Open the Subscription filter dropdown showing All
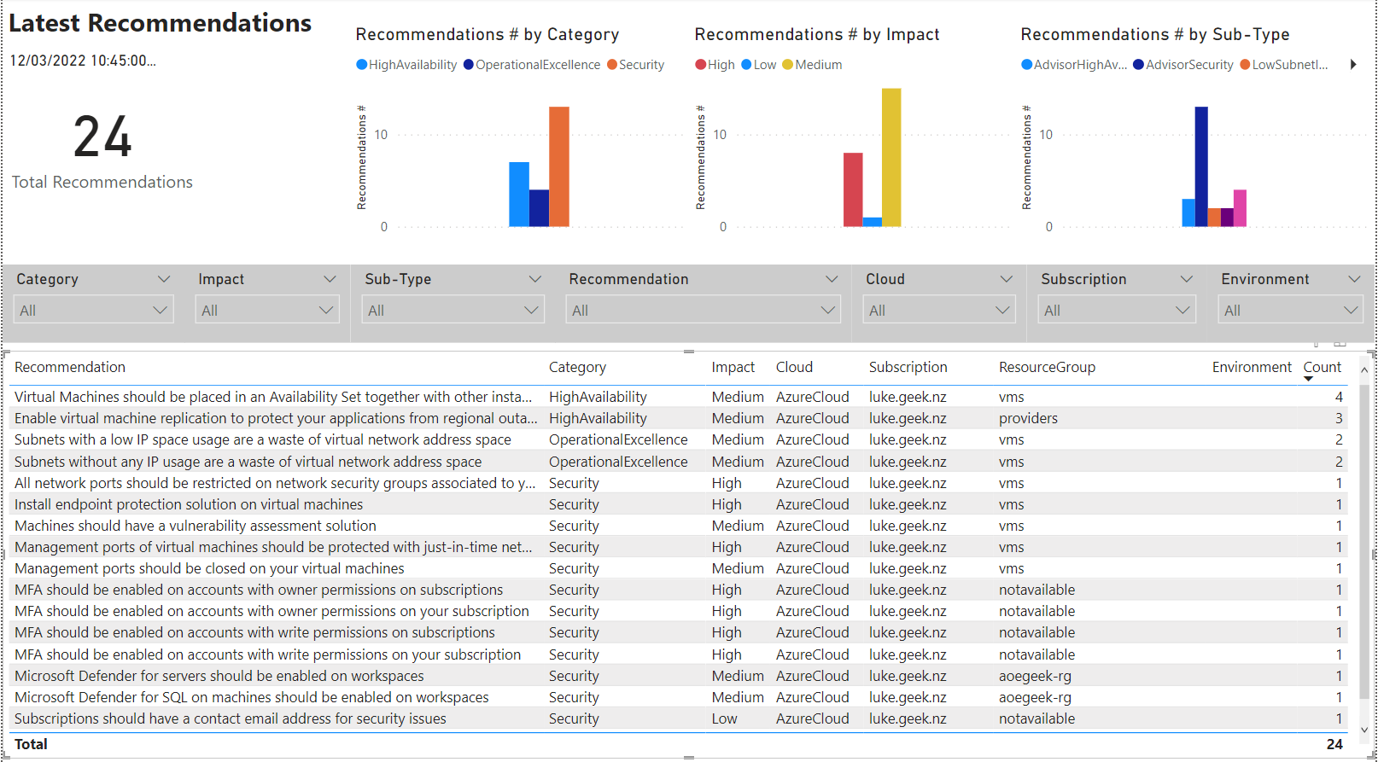The image size is (1378, 762). pyautogui.click(x=1117, y=310)
